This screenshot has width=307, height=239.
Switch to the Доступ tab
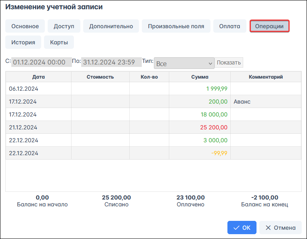pos(64,26)
